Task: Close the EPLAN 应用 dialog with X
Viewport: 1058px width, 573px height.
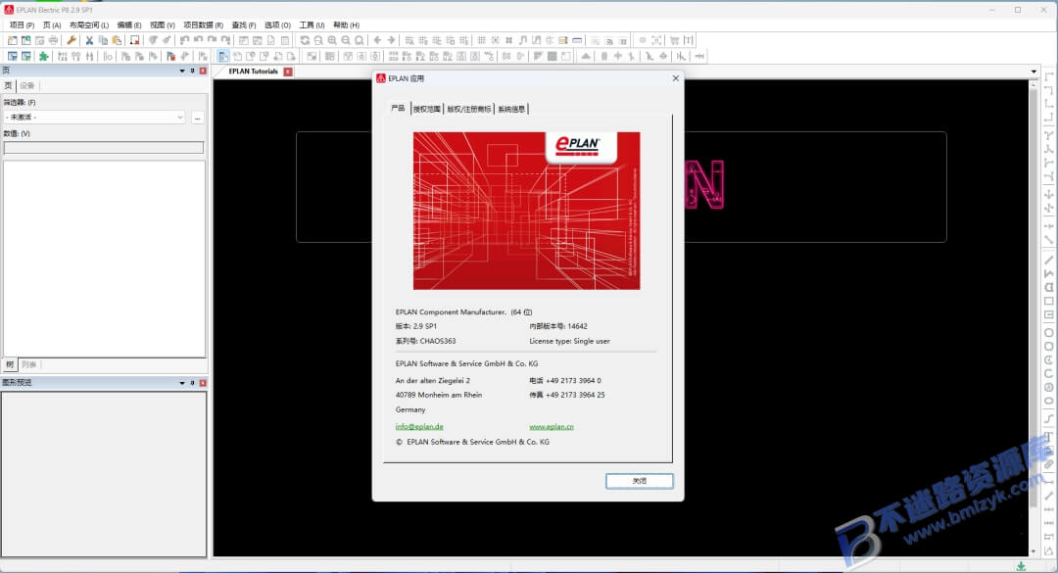Action: tap(675, 78)
